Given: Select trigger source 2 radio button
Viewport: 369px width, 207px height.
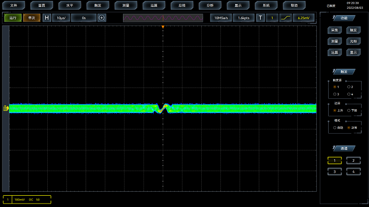Looking at the screenshot, I should point(349,87).
